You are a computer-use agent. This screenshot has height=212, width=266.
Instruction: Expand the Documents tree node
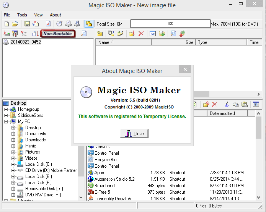click(x=13, y=134)
